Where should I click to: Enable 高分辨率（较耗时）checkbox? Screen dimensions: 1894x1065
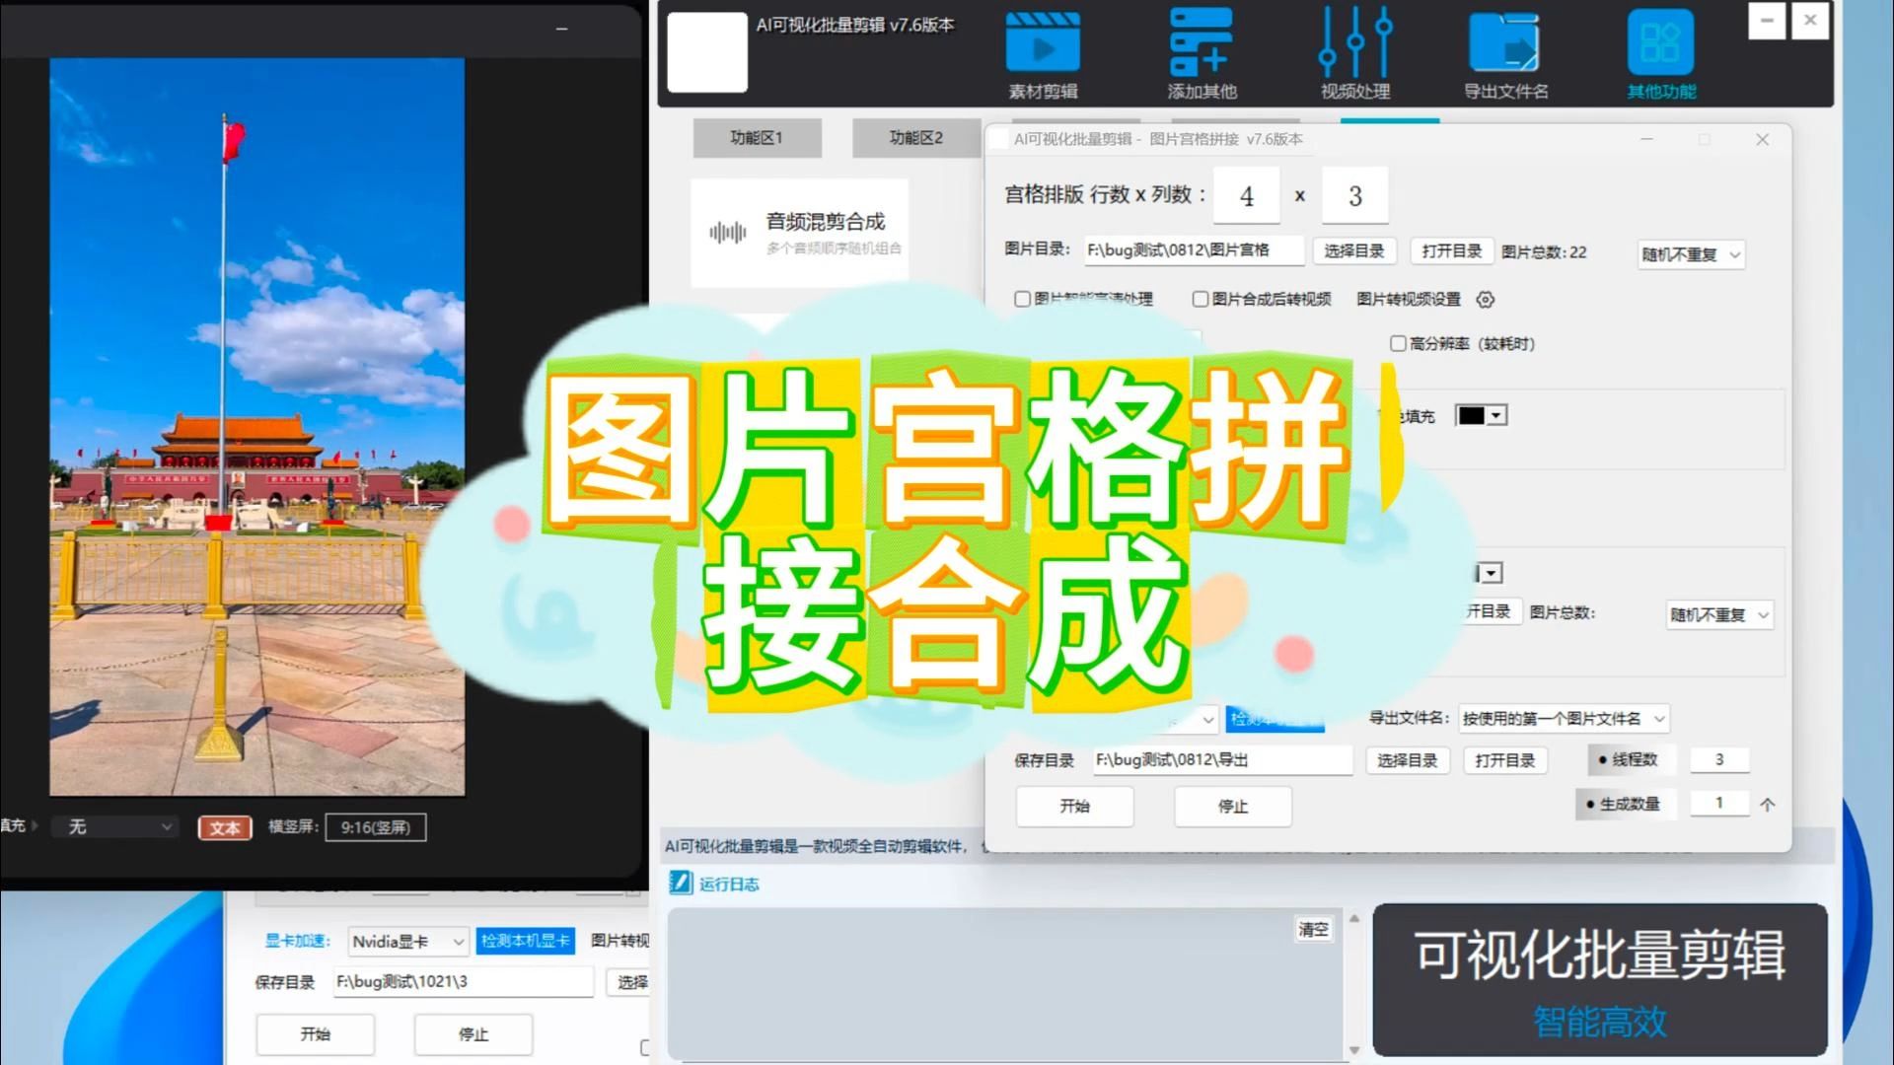pyautogui.click(x=1398, y=343)
